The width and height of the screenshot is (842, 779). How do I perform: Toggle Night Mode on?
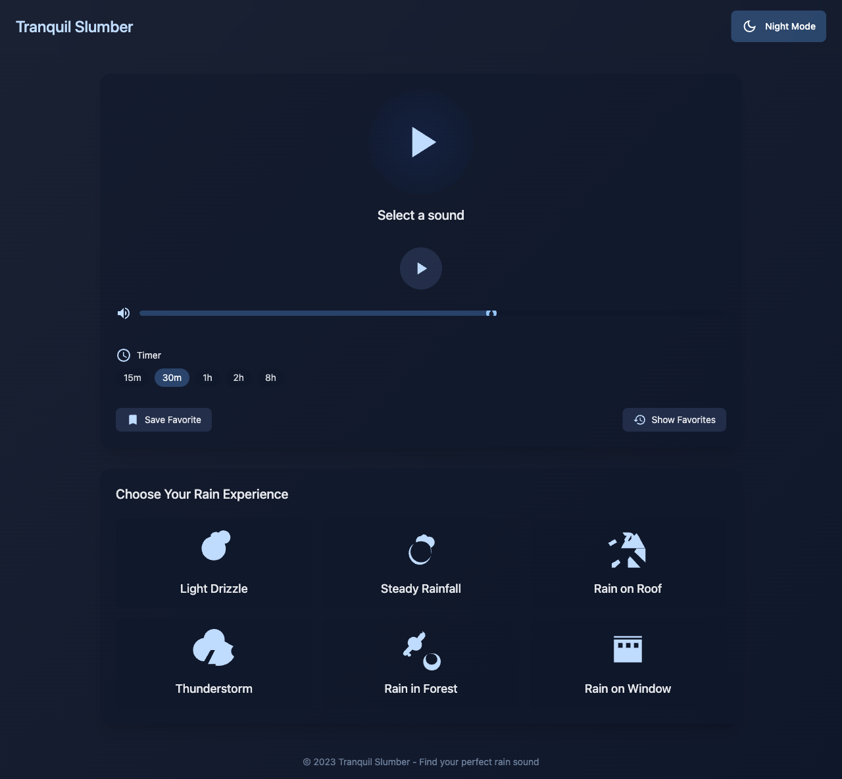(778, 26)
